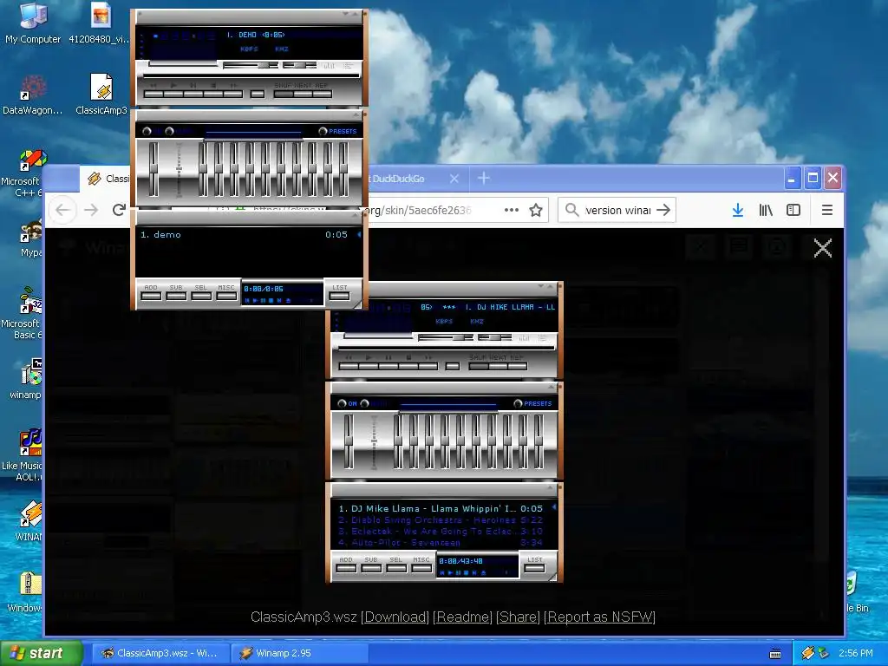Stop track in browser skin preview player
The width and height of the screenshot is (888, 666).
point(408,366)
